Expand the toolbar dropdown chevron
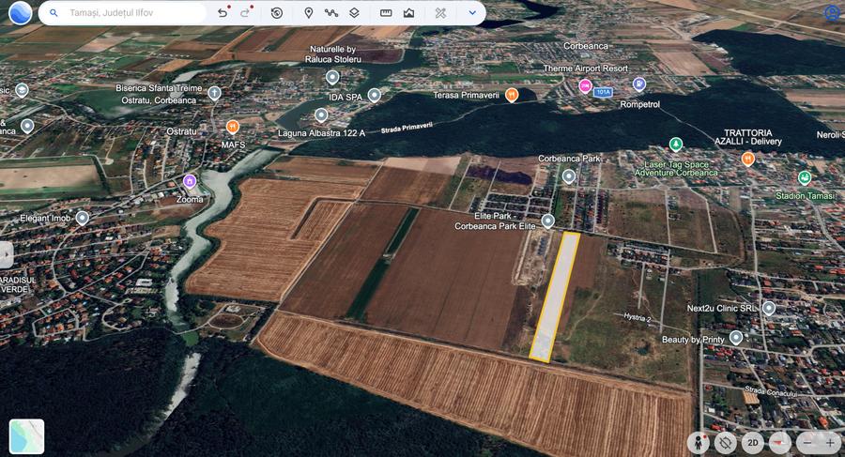Screen dimensions: 845x457 (x=472, y=13)
